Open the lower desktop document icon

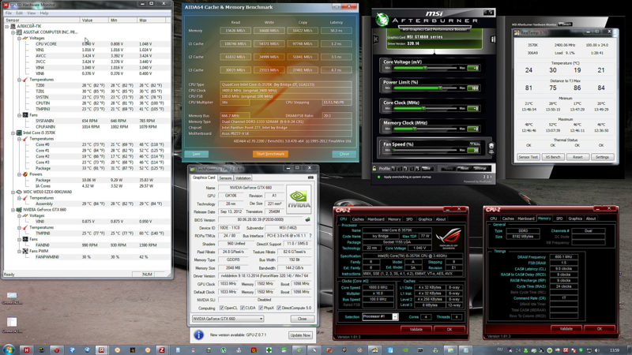click(12, 322)
